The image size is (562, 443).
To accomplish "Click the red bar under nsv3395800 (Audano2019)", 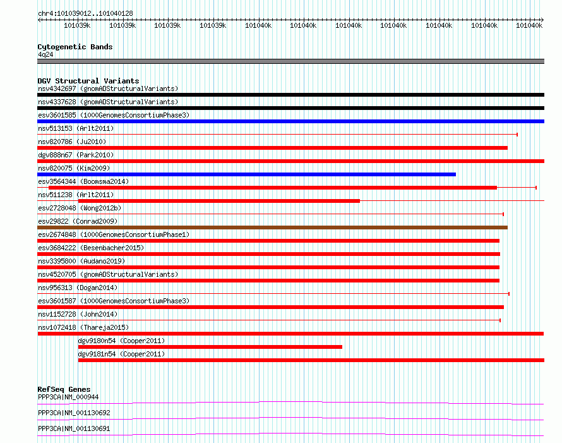I will (x=268, y=267).
